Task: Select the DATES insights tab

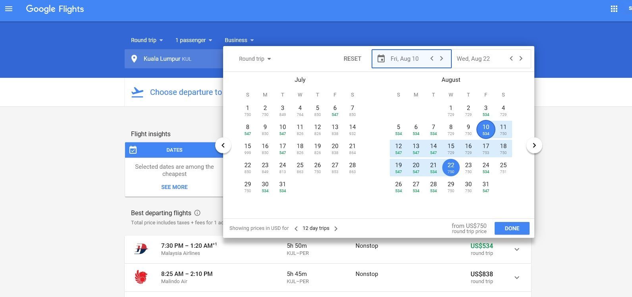Action: (174, 150)
